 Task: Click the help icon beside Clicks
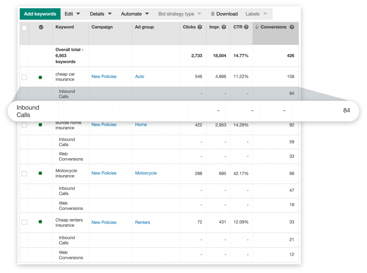coord(200,27)
